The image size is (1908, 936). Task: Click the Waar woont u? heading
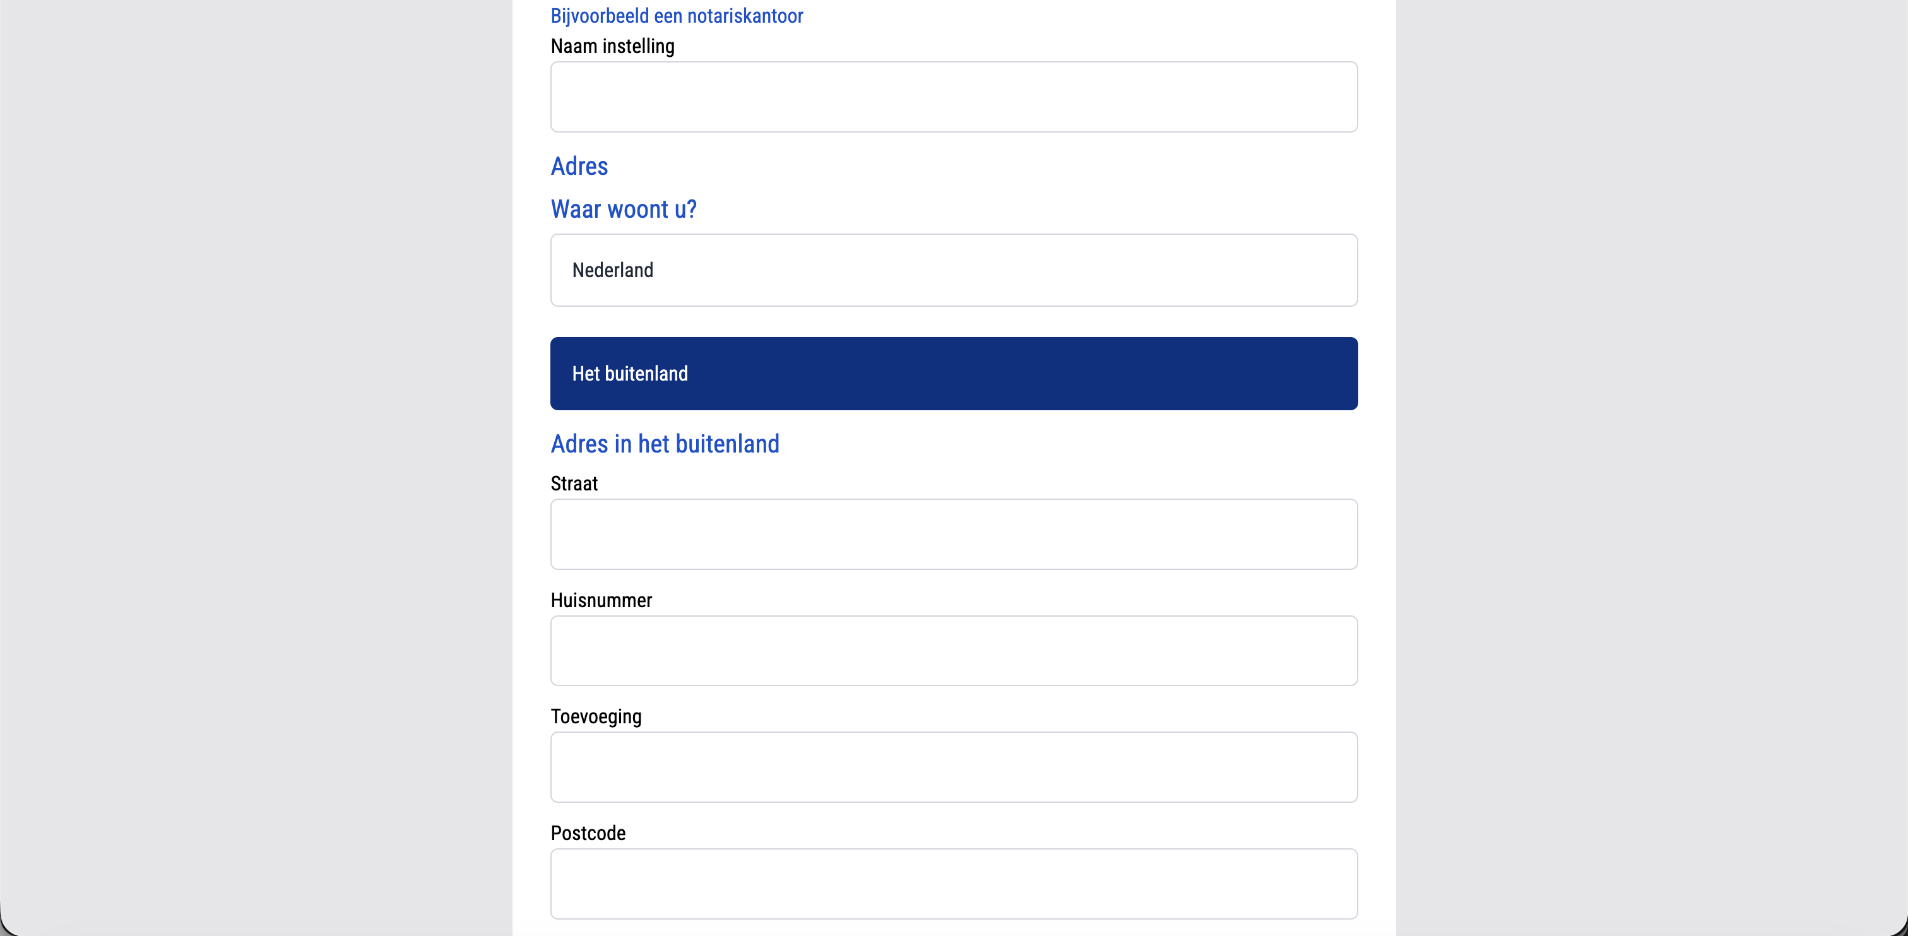pos(624,210)
